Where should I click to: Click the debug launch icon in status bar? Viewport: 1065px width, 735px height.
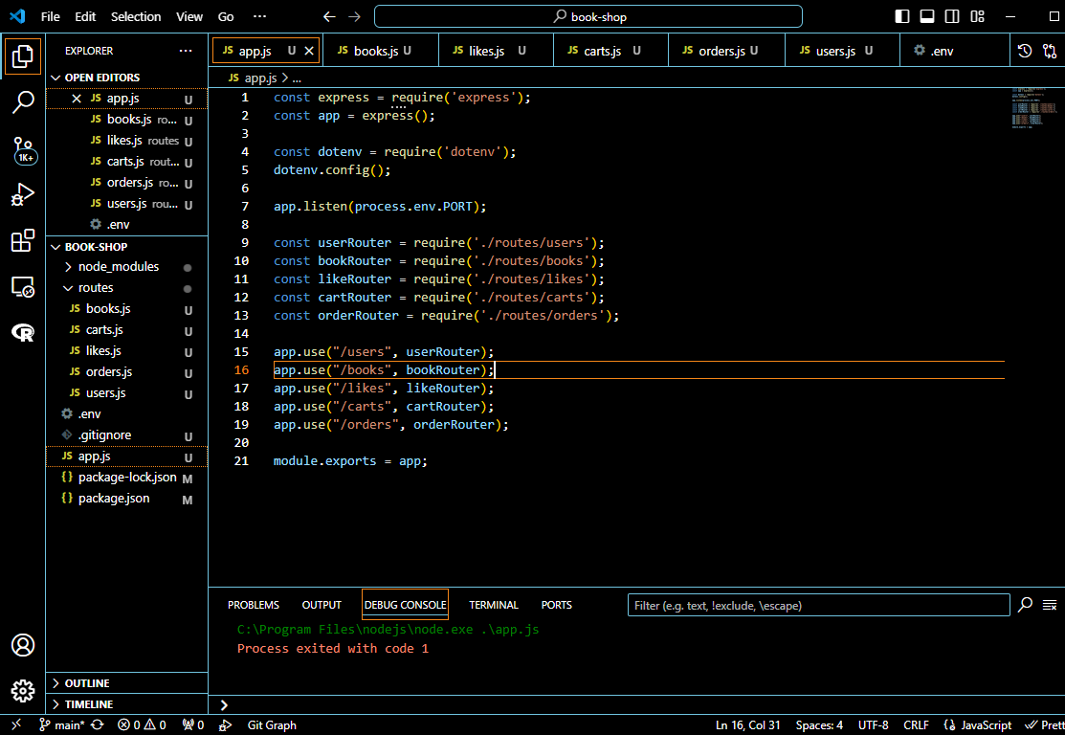pos(226,724)
